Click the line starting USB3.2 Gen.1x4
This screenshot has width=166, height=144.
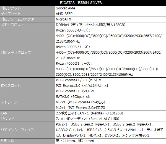110,130
